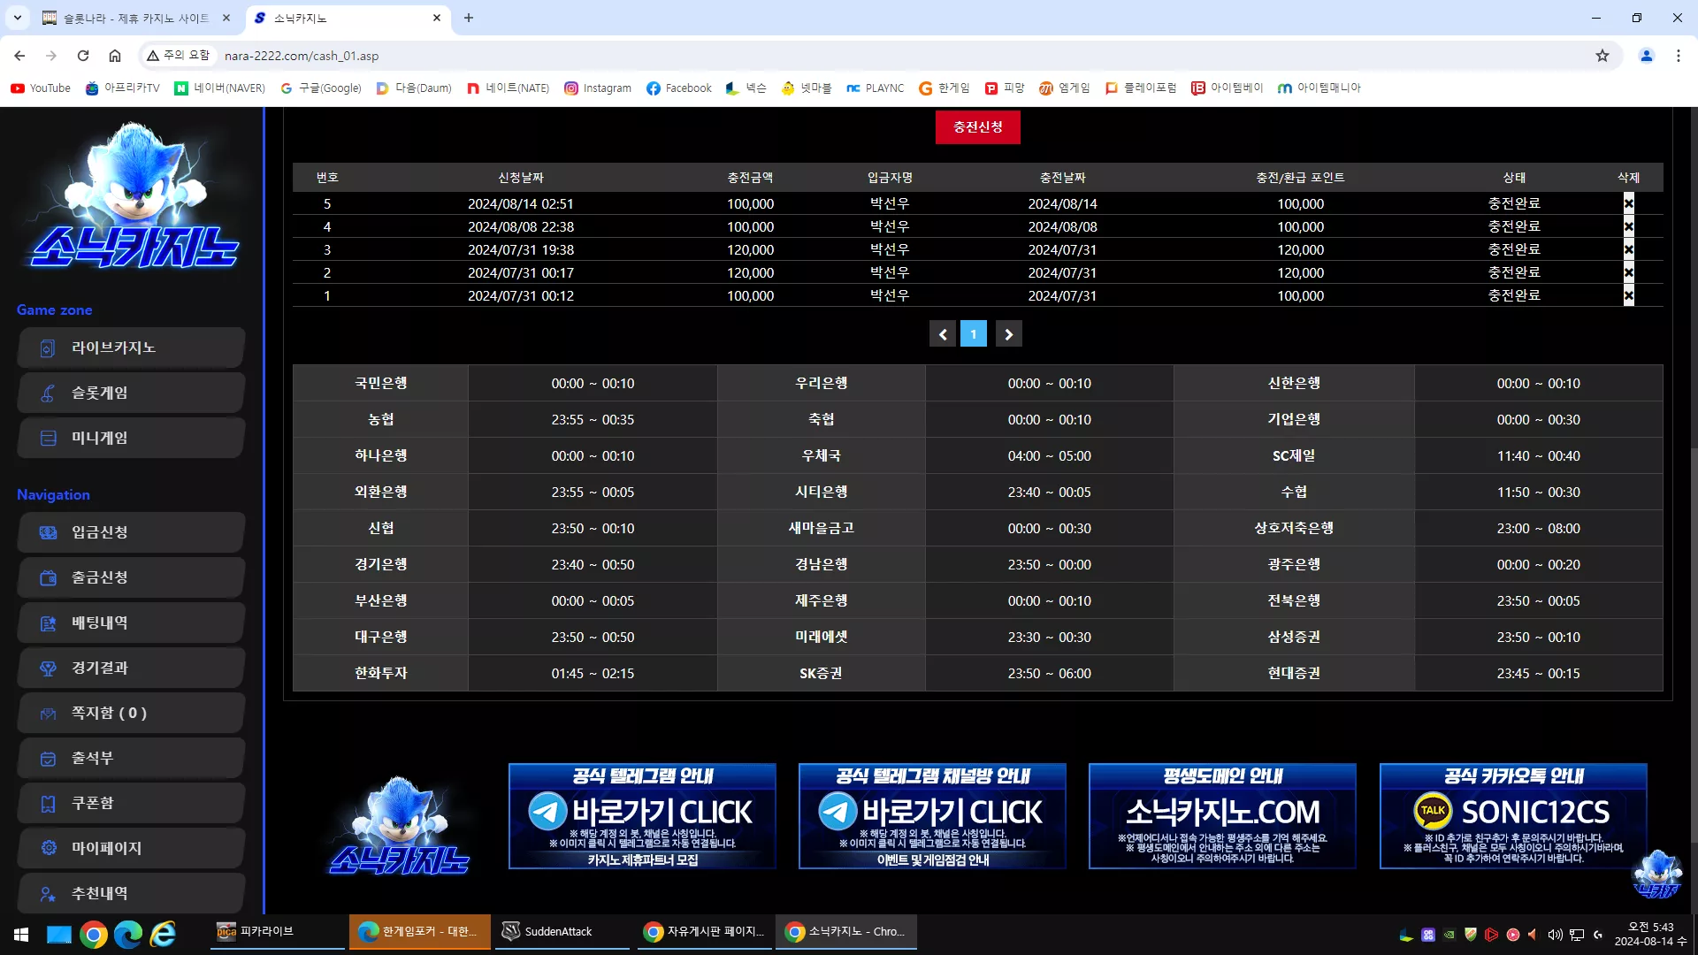Open a new browser tab

point(469,18)
